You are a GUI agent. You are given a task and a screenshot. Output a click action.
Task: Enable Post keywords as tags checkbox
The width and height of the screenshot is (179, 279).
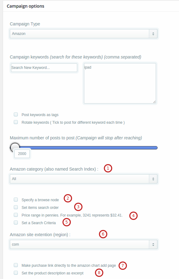point(16,115)
